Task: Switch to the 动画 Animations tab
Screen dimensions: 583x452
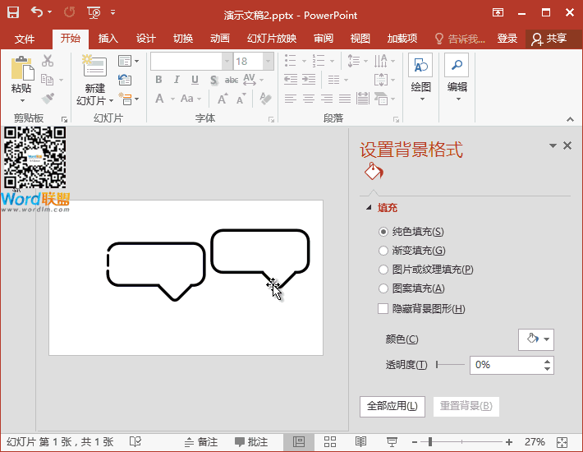Action: [x=220, y=38]
